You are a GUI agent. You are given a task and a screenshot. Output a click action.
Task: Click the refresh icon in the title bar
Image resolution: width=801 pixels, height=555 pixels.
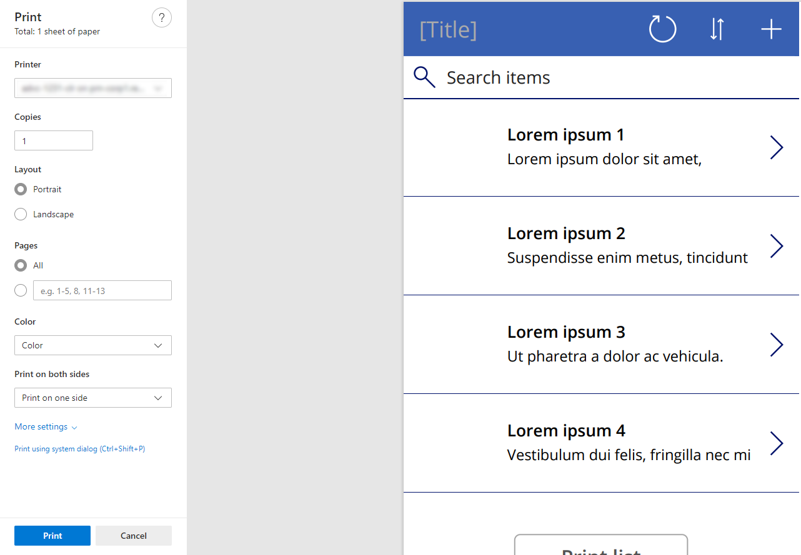point(662,29)
